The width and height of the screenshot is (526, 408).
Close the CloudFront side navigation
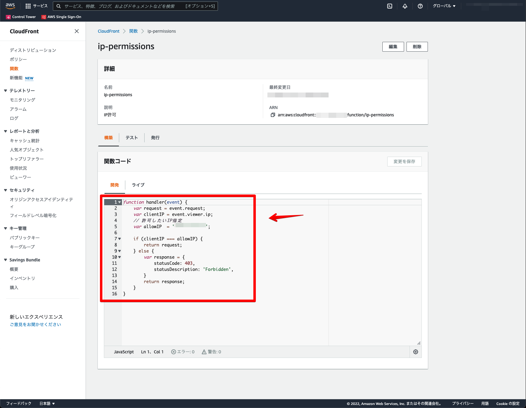[77, 31]
